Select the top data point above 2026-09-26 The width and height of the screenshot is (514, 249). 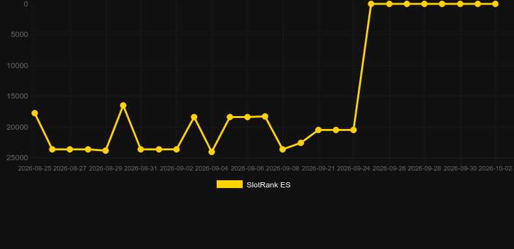click(x=390, y=4)
